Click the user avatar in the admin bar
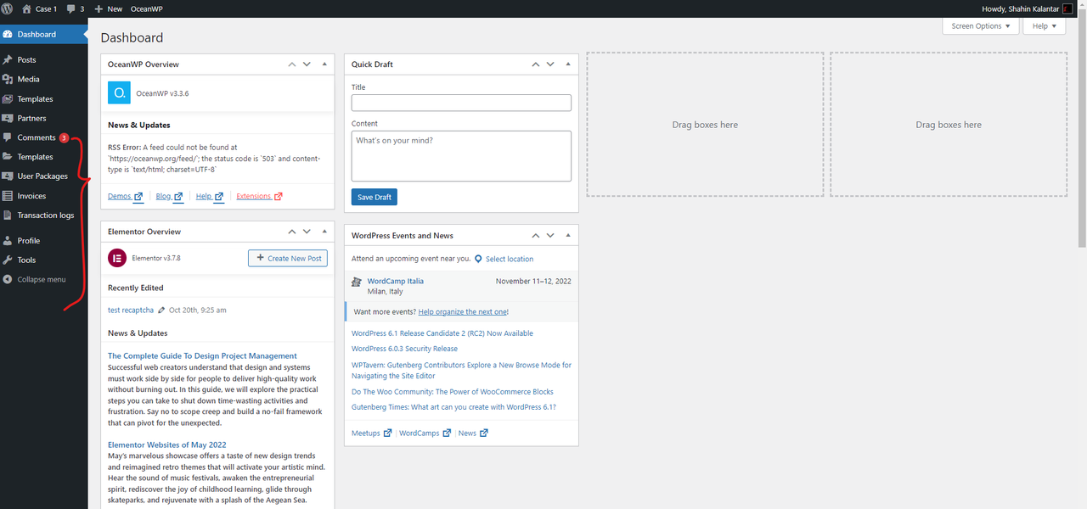Screen dimensions: 1087x509 pos(1068,8)
